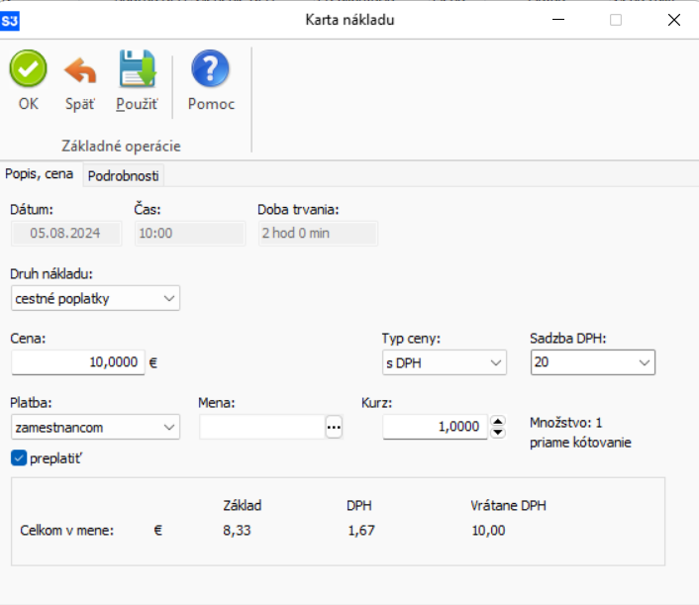Click the Mena currency input field
The width and height of the screenshot is (699, 605).
pos(261,427)
